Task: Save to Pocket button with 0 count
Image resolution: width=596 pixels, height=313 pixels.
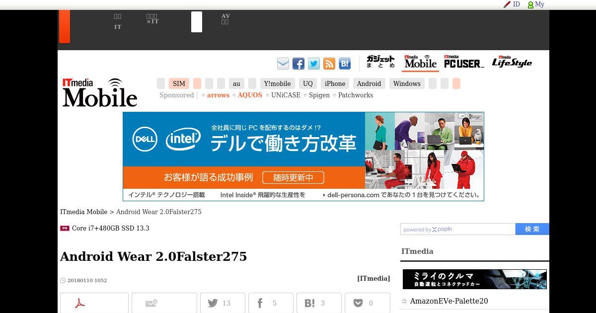Action: [x=367, y=303]
